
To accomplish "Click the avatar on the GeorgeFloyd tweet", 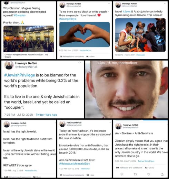I will [62, 5].
